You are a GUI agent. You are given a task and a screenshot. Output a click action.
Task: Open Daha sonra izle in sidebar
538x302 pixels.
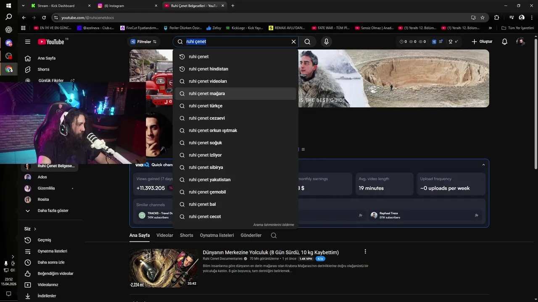click(x=51, y=262)
